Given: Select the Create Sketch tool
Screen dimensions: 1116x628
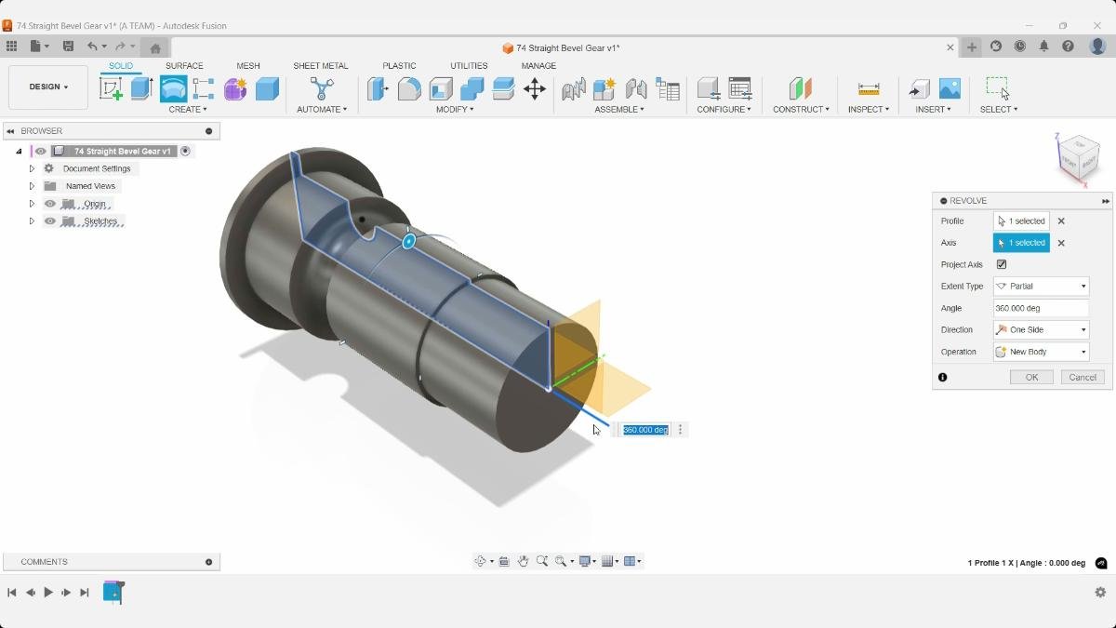Looking at the screenshot, I should 111,88.
